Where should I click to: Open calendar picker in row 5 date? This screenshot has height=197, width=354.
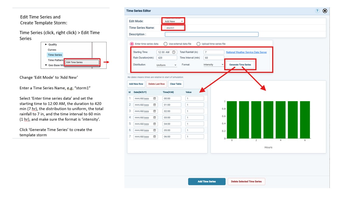tap(155, 124)
